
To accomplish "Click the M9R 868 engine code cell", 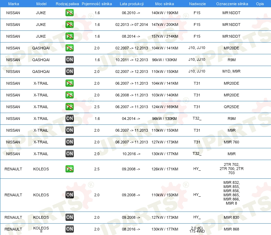I will click(x=231, y=229).
